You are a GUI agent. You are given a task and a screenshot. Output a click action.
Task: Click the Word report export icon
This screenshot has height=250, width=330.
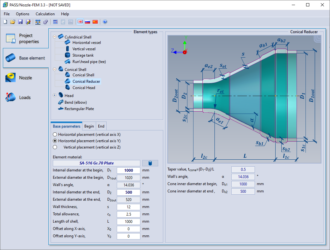[71, 22]
